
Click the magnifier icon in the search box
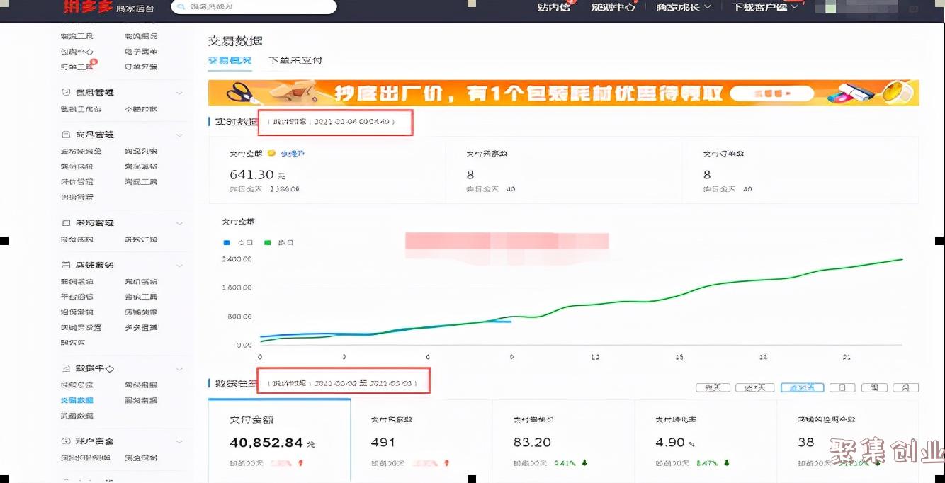pos(182,7)
